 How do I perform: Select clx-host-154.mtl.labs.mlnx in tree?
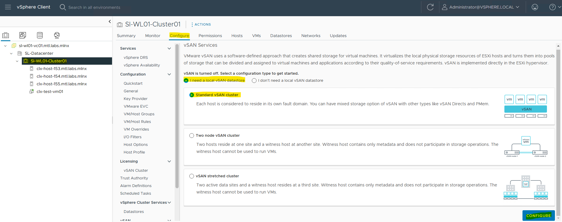[x=62, y=76]
